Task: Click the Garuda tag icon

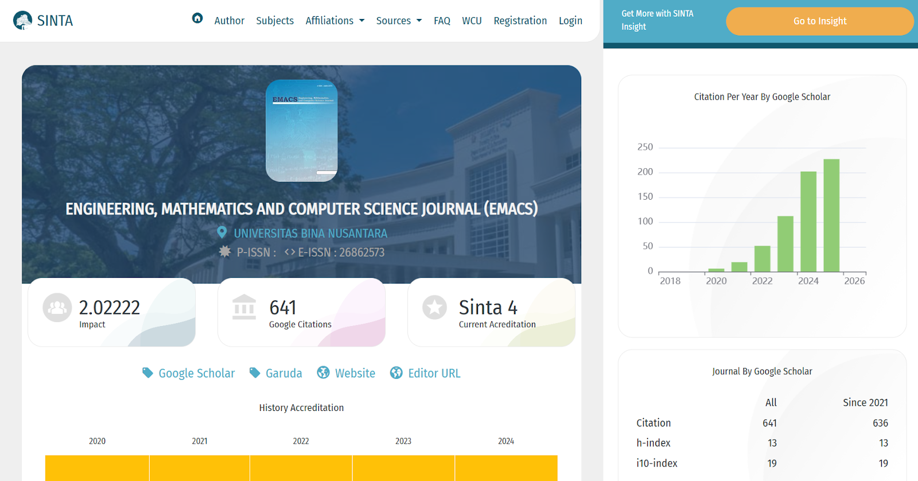Action: pos(255,373)
